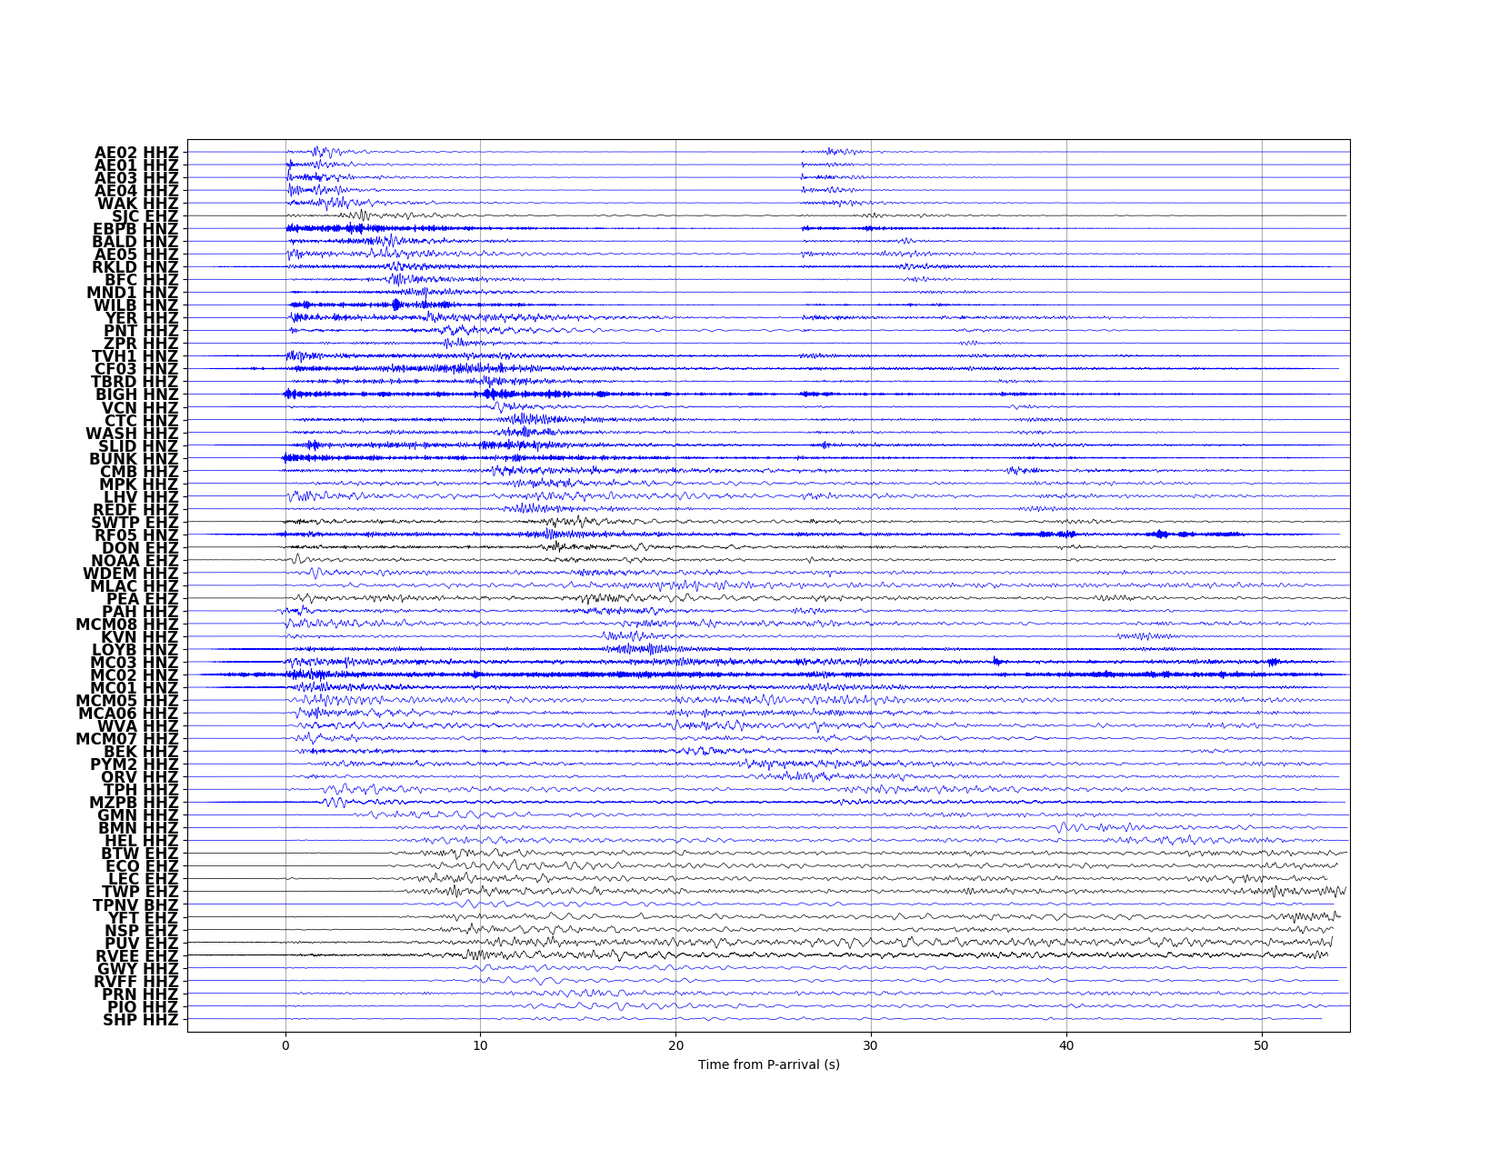
Task: Select the EBPB HNZ trace label
Action: (x=135, y=229)
